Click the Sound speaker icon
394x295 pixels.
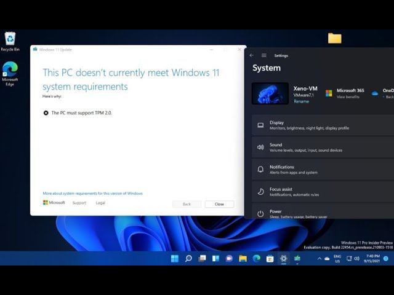(x=260, y=147)
